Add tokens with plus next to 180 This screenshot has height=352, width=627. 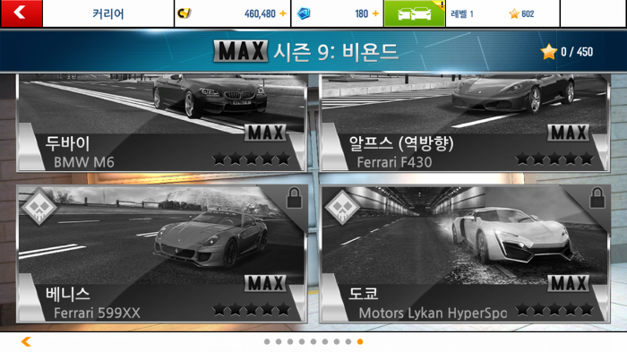[375, 13]
